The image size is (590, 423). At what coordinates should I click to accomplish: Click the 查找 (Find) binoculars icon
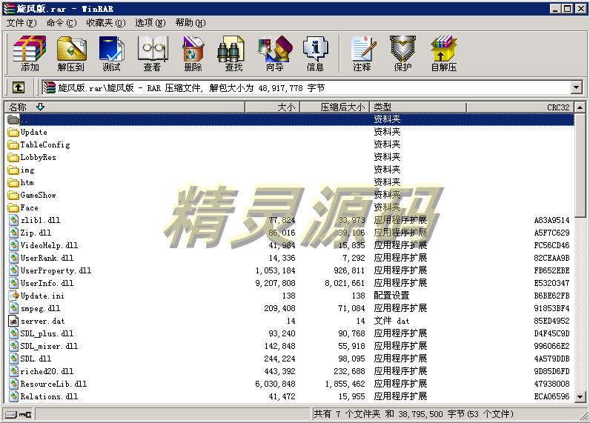[231, 49]
